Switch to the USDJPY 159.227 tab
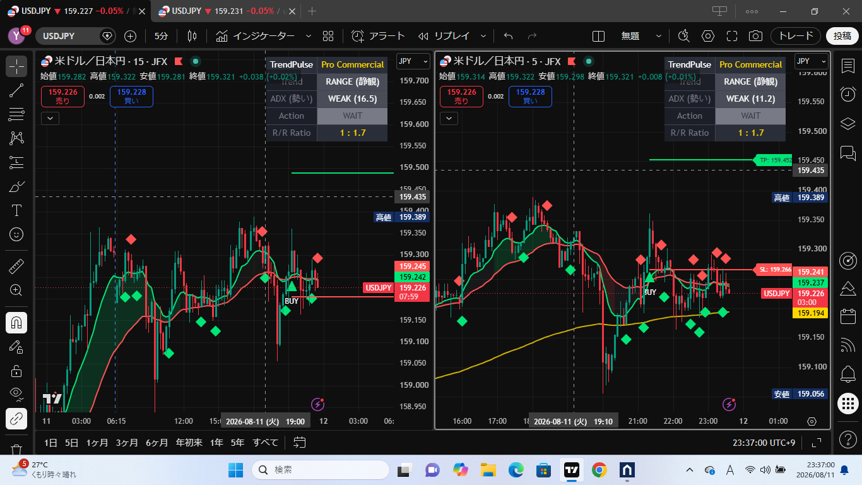Viewport: 862px width, 485px height. [x=77, y=11]
